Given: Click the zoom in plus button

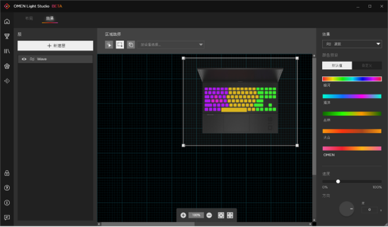Looking at the screenshot, I should coord(183,215).
